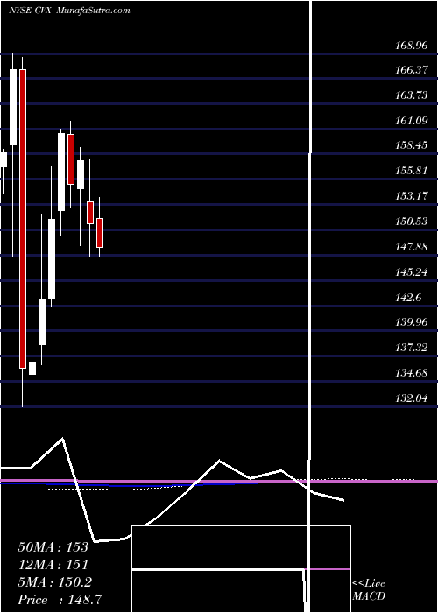Screen dimensions: 438x613
Task: Select the 161.09 price level label
Action: [412, 121]
